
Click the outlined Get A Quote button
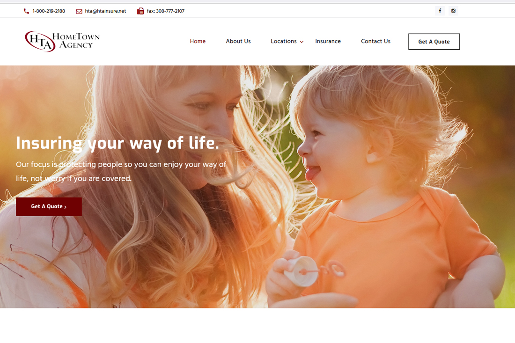(434, 42)
